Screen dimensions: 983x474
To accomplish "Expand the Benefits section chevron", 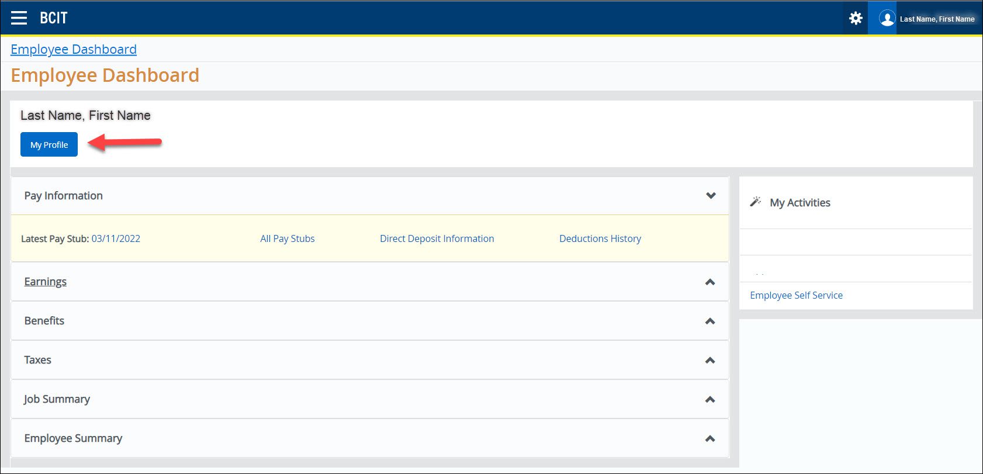I will click(x=710, y=321).
